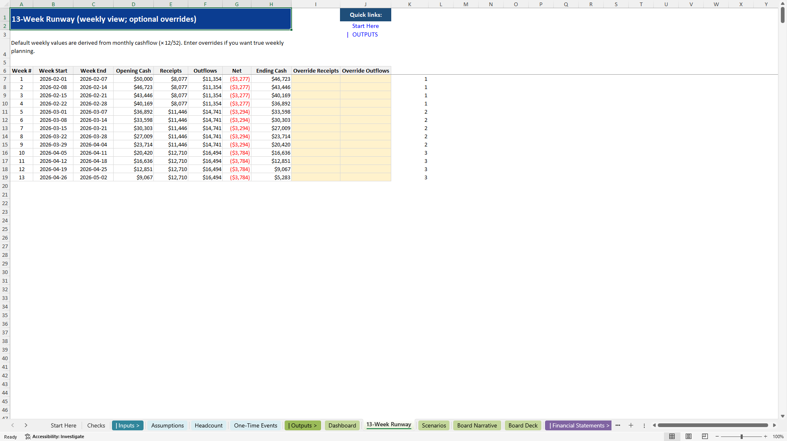Open the Start Here sheet tab
787x441 pixels.
pyautogui.click(x=64, y=425)
